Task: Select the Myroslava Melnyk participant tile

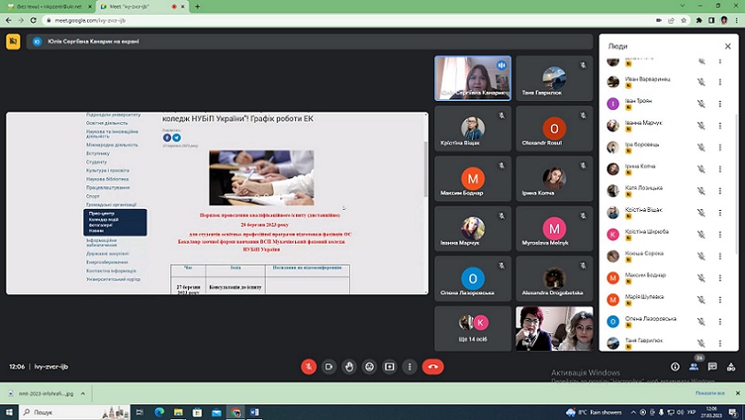Action: (554, 228)
